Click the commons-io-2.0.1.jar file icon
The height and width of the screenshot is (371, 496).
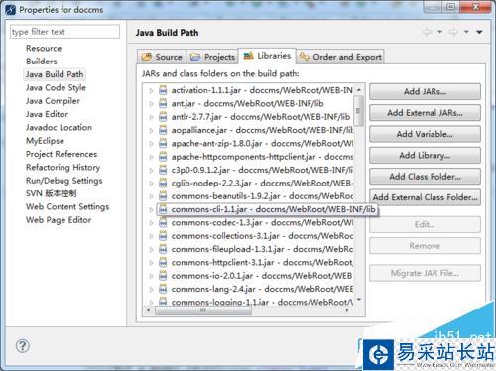163,276
